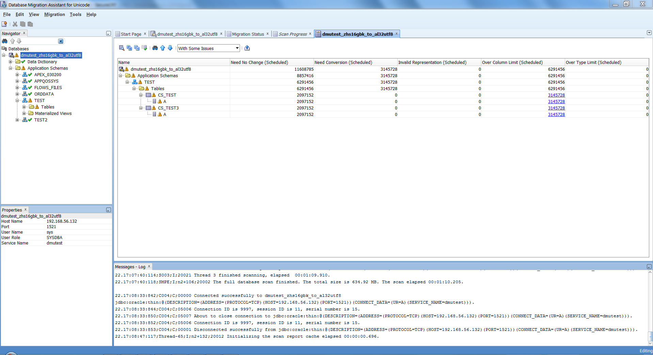Expand APEX_030200 schema in Navigator

[17, 74]
